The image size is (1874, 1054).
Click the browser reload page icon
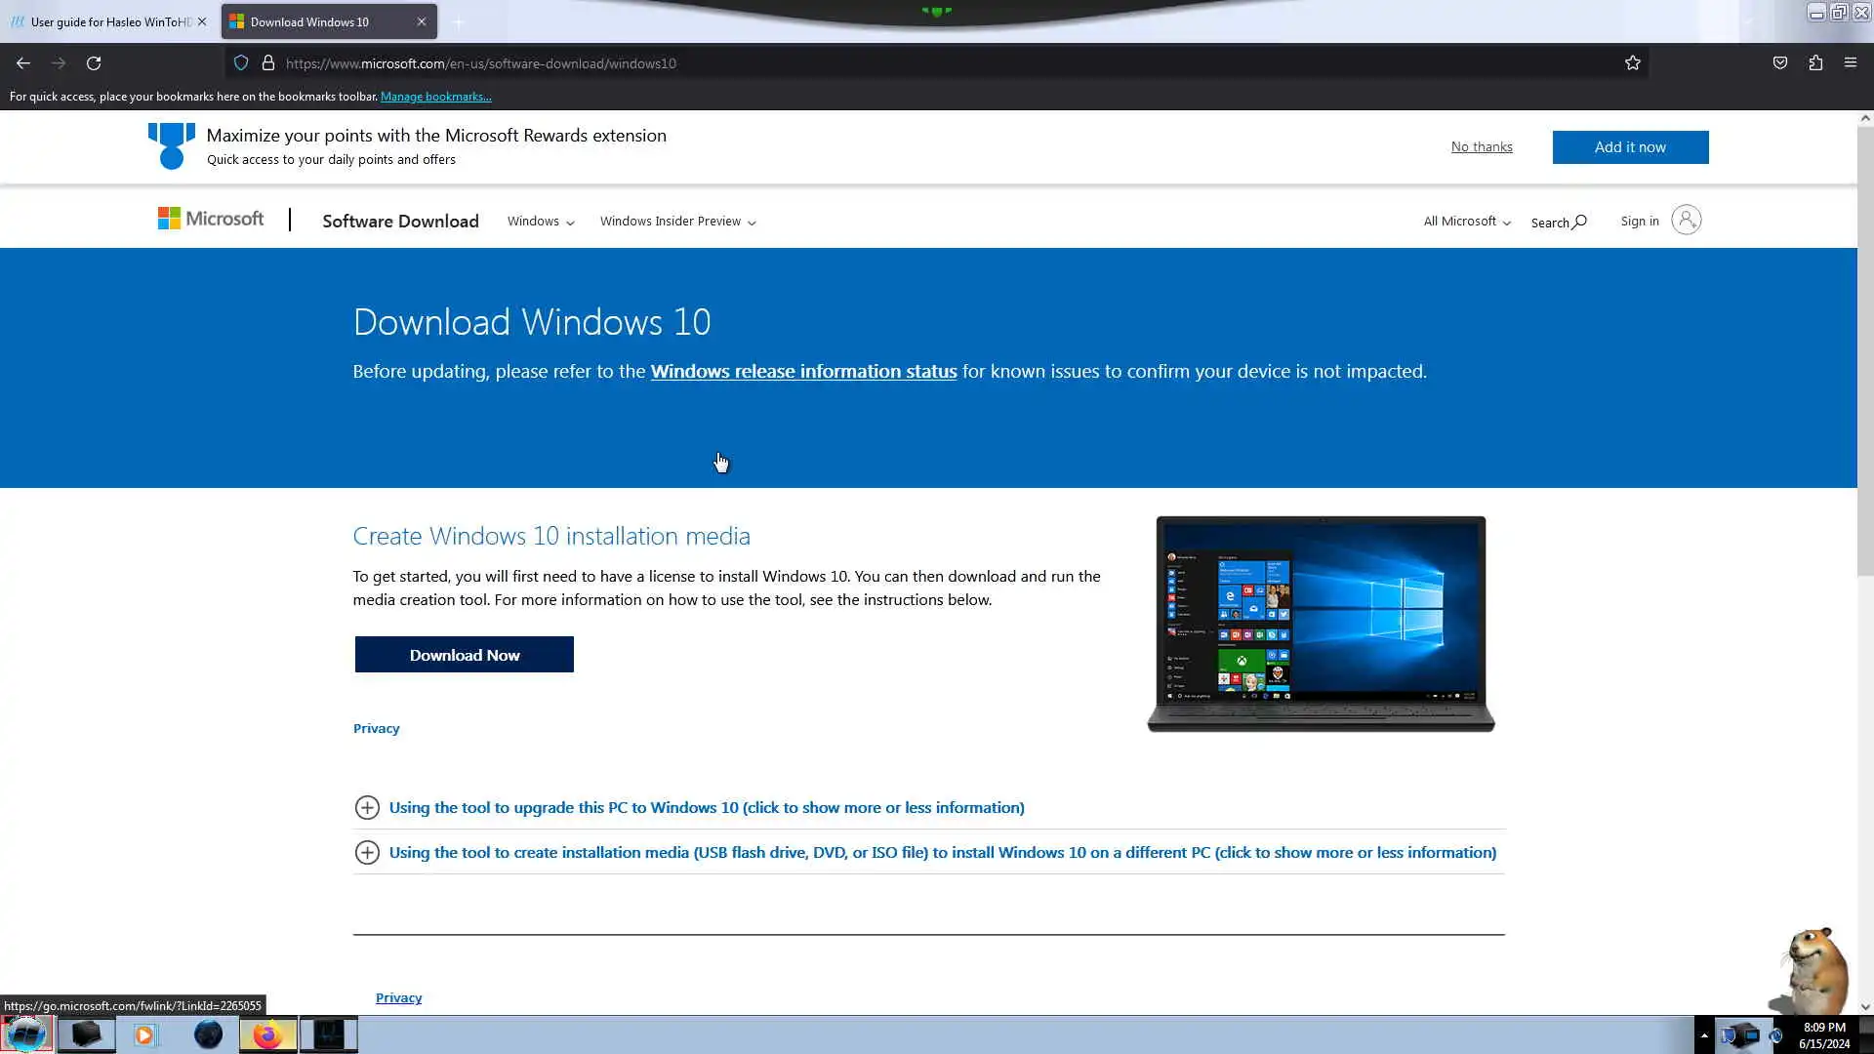pyautogui.click(x=94, y=63)
